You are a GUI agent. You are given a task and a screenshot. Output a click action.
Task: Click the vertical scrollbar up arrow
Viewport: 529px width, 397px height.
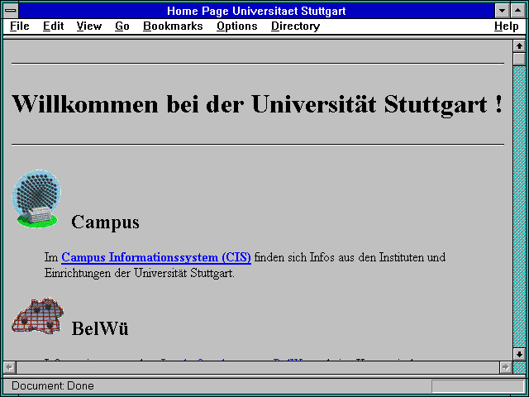pyautogui.click(x=519, y=46)
